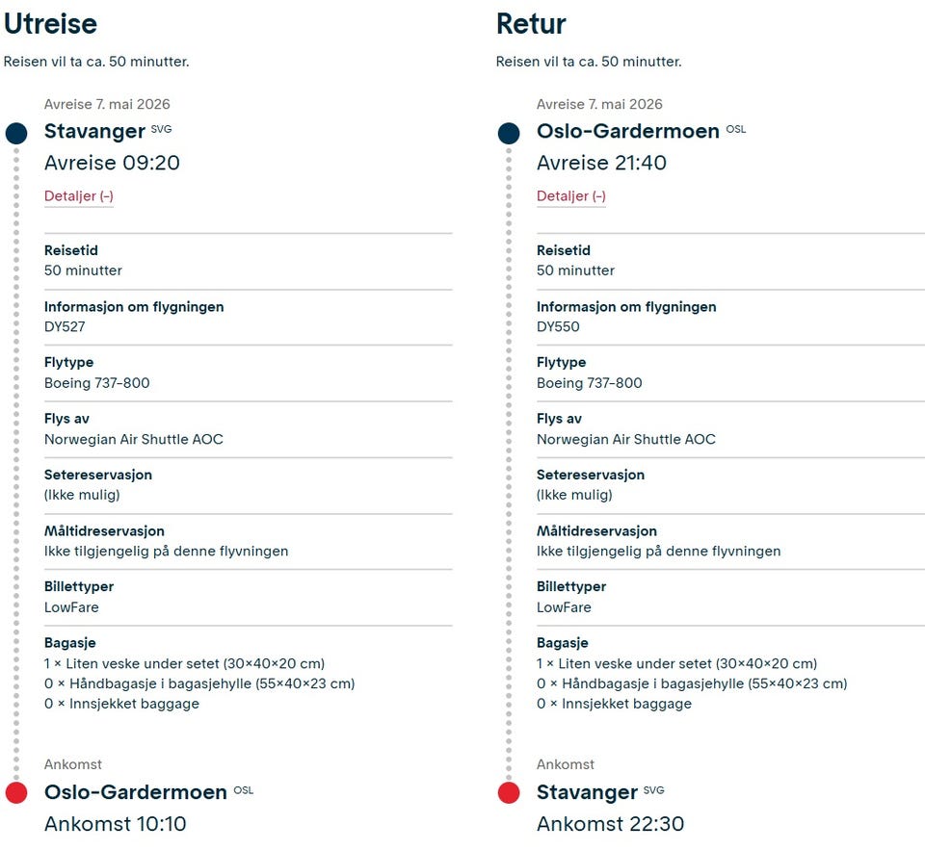Click return Boeing 737-800 aircraft type
The height and width of the screenshot is (850, 925).
point(590,383)
